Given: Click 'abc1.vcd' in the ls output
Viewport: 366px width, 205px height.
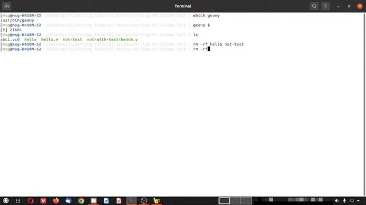Looking at the screenshot, I should tap(10, 39).
